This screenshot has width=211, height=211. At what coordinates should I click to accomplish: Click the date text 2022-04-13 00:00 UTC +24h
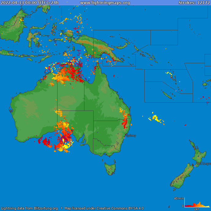pyautogui.click(x=30, y=2)
